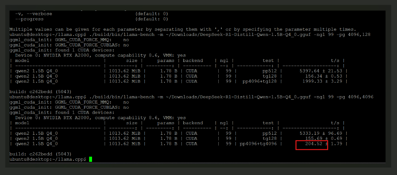Click the '-pg 4096,4096' argument in the command
397x175 pixels.
(354, 97)
